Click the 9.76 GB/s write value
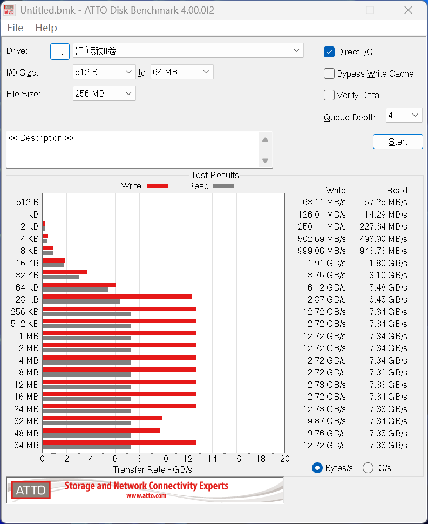Image resolution: width=428 pixels, height=524 pixels. [327, 433]
